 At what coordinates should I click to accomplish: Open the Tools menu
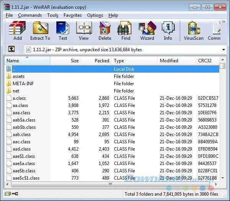pyautogui.click(x=53, y=15)
